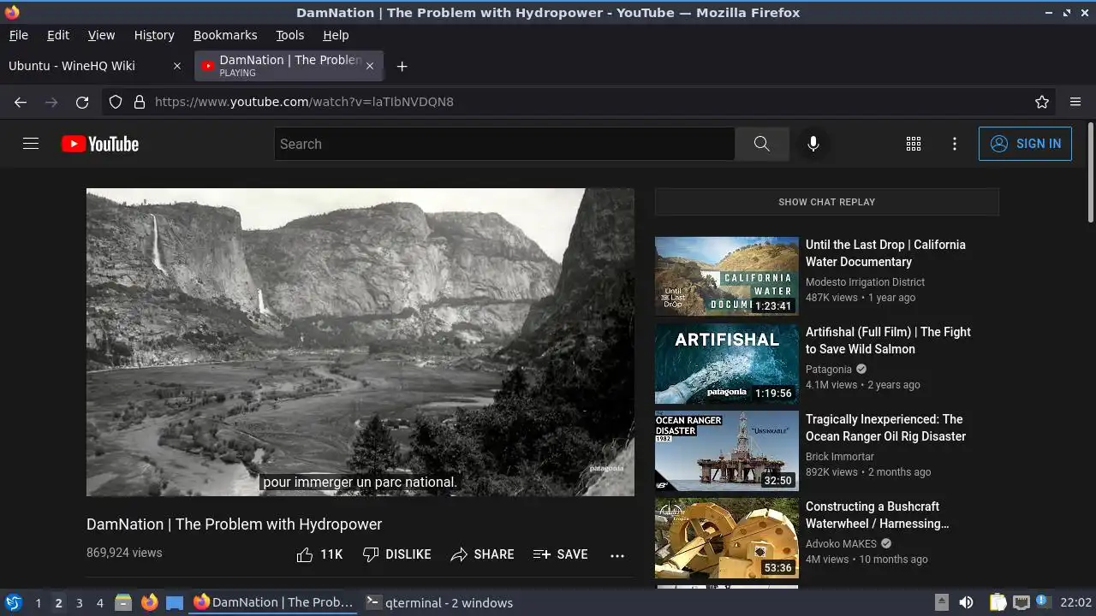Launch Firefox from taskbar quicklaunch
This screenshot has height=616, width=1096.
149,602
